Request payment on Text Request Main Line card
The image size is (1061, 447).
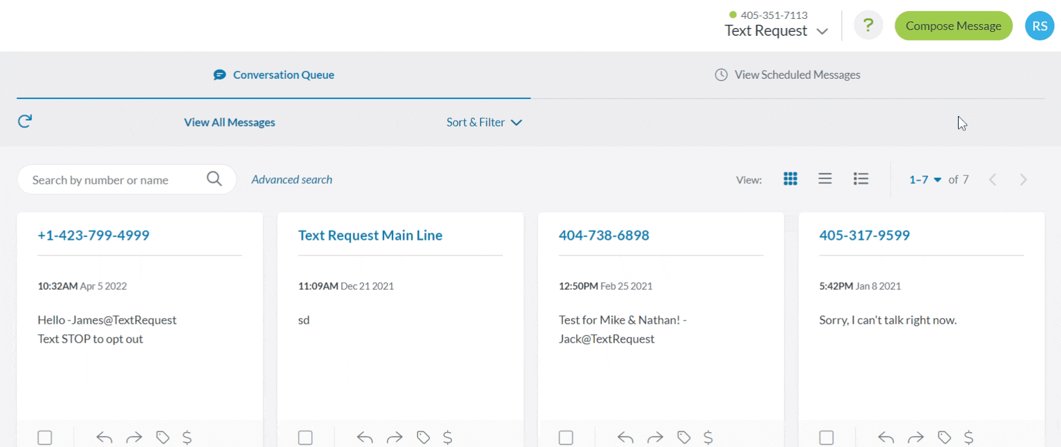point(447,437)
